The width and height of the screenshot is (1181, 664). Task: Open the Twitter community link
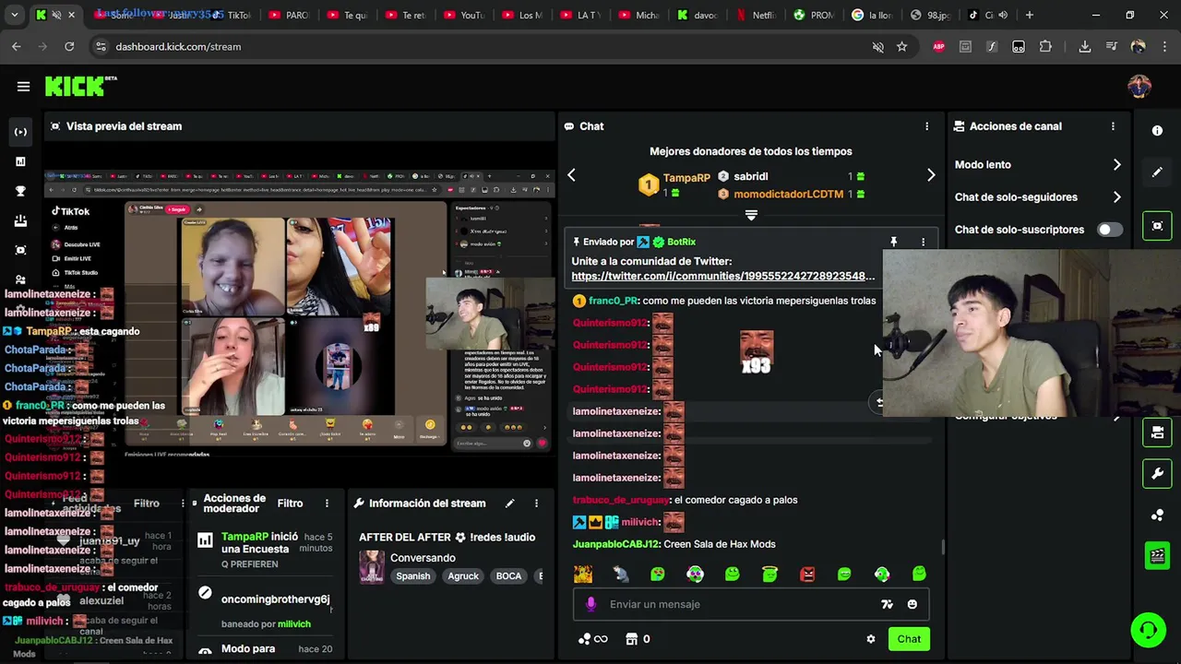coord(723,277)
